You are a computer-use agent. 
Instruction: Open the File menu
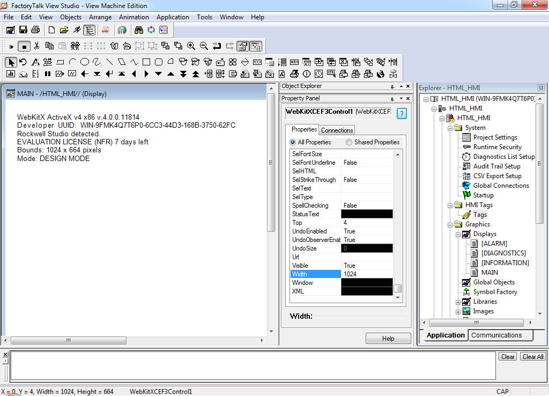tap(9, 17)
